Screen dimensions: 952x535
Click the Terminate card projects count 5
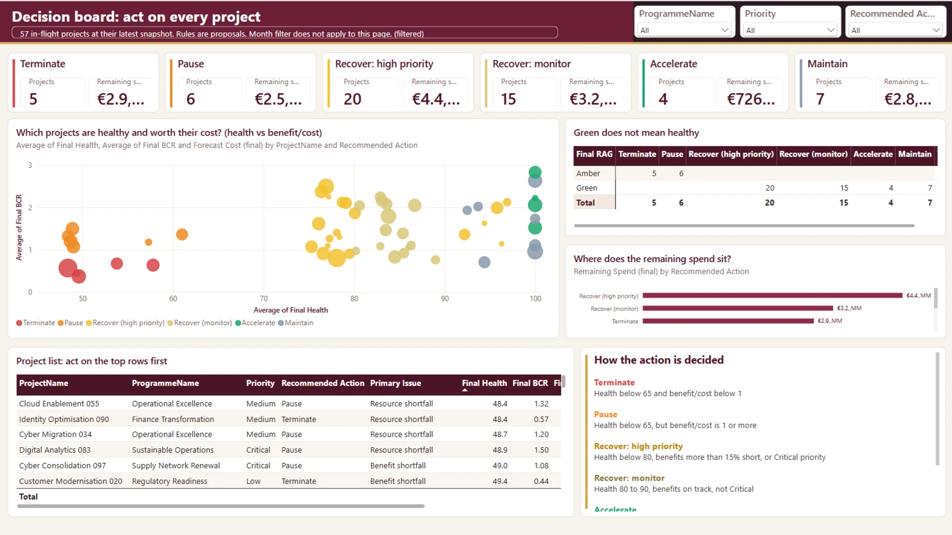click(33, 99)
